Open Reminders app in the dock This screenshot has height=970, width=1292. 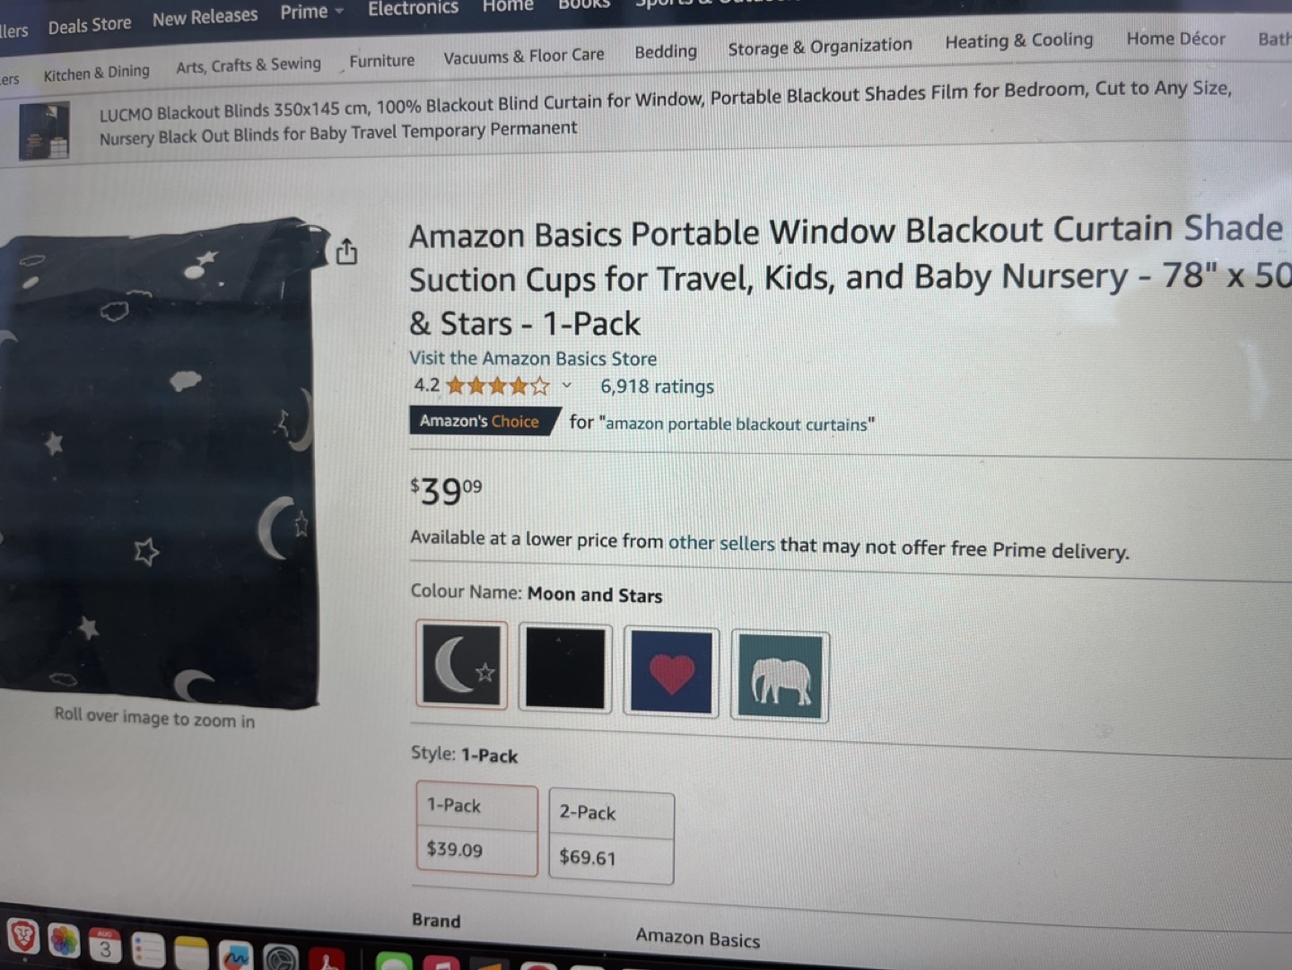point(148,950)
